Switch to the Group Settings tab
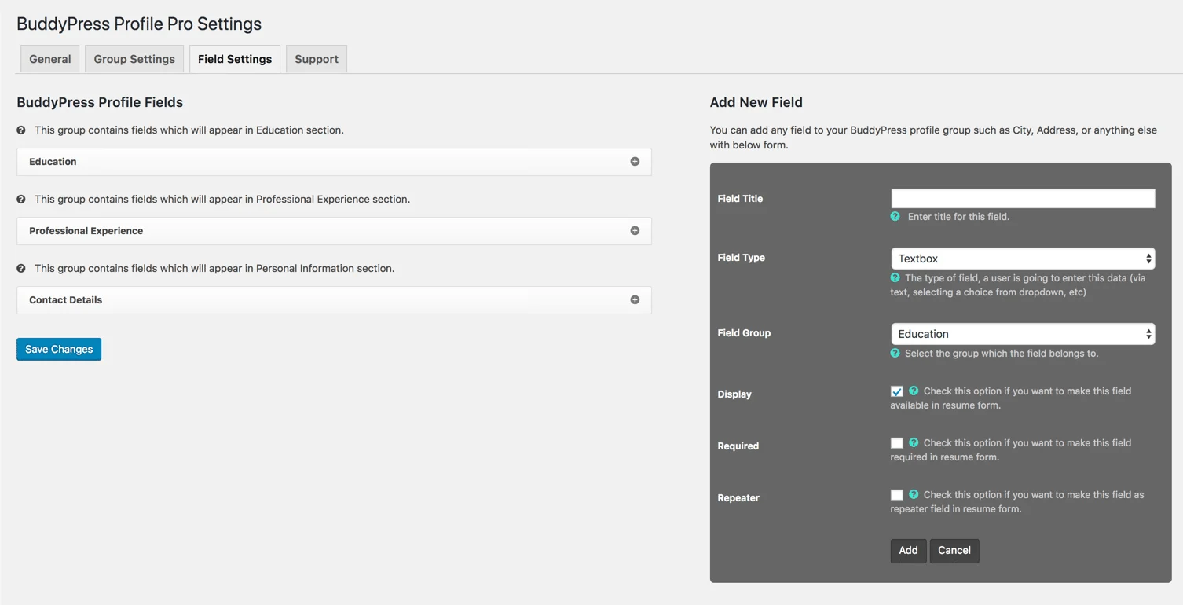 (134, 59)
